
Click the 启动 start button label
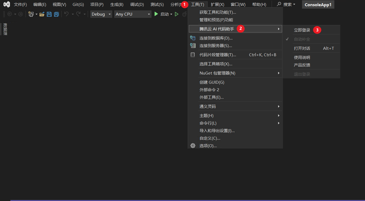click(x=164, y=14)
